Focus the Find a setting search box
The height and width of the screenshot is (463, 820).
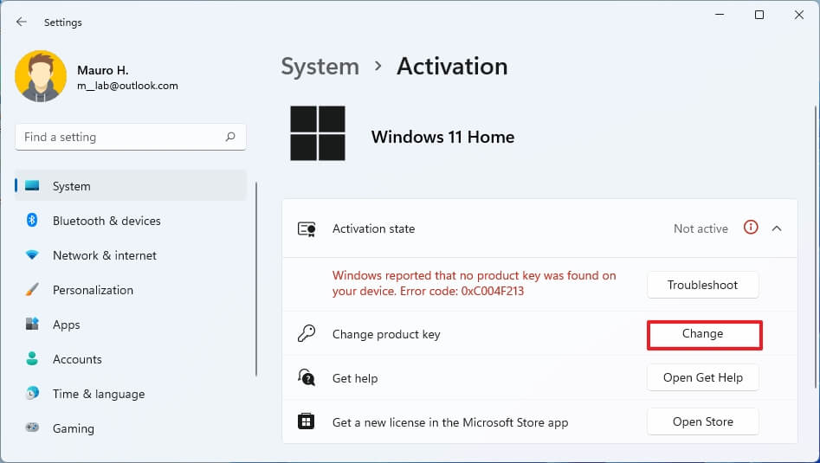(130, 137)
